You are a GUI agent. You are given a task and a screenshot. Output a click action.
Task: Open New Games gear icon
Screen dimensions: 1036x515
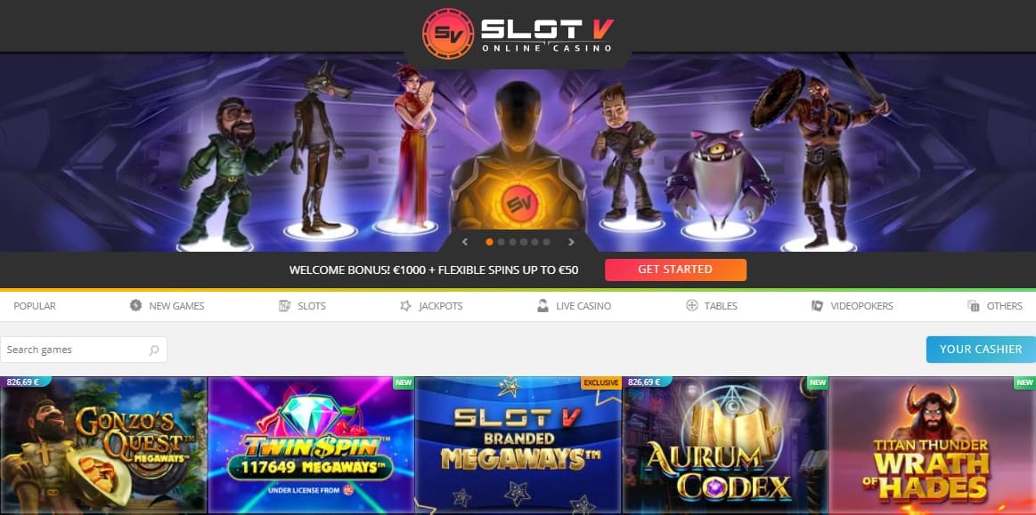135,305
